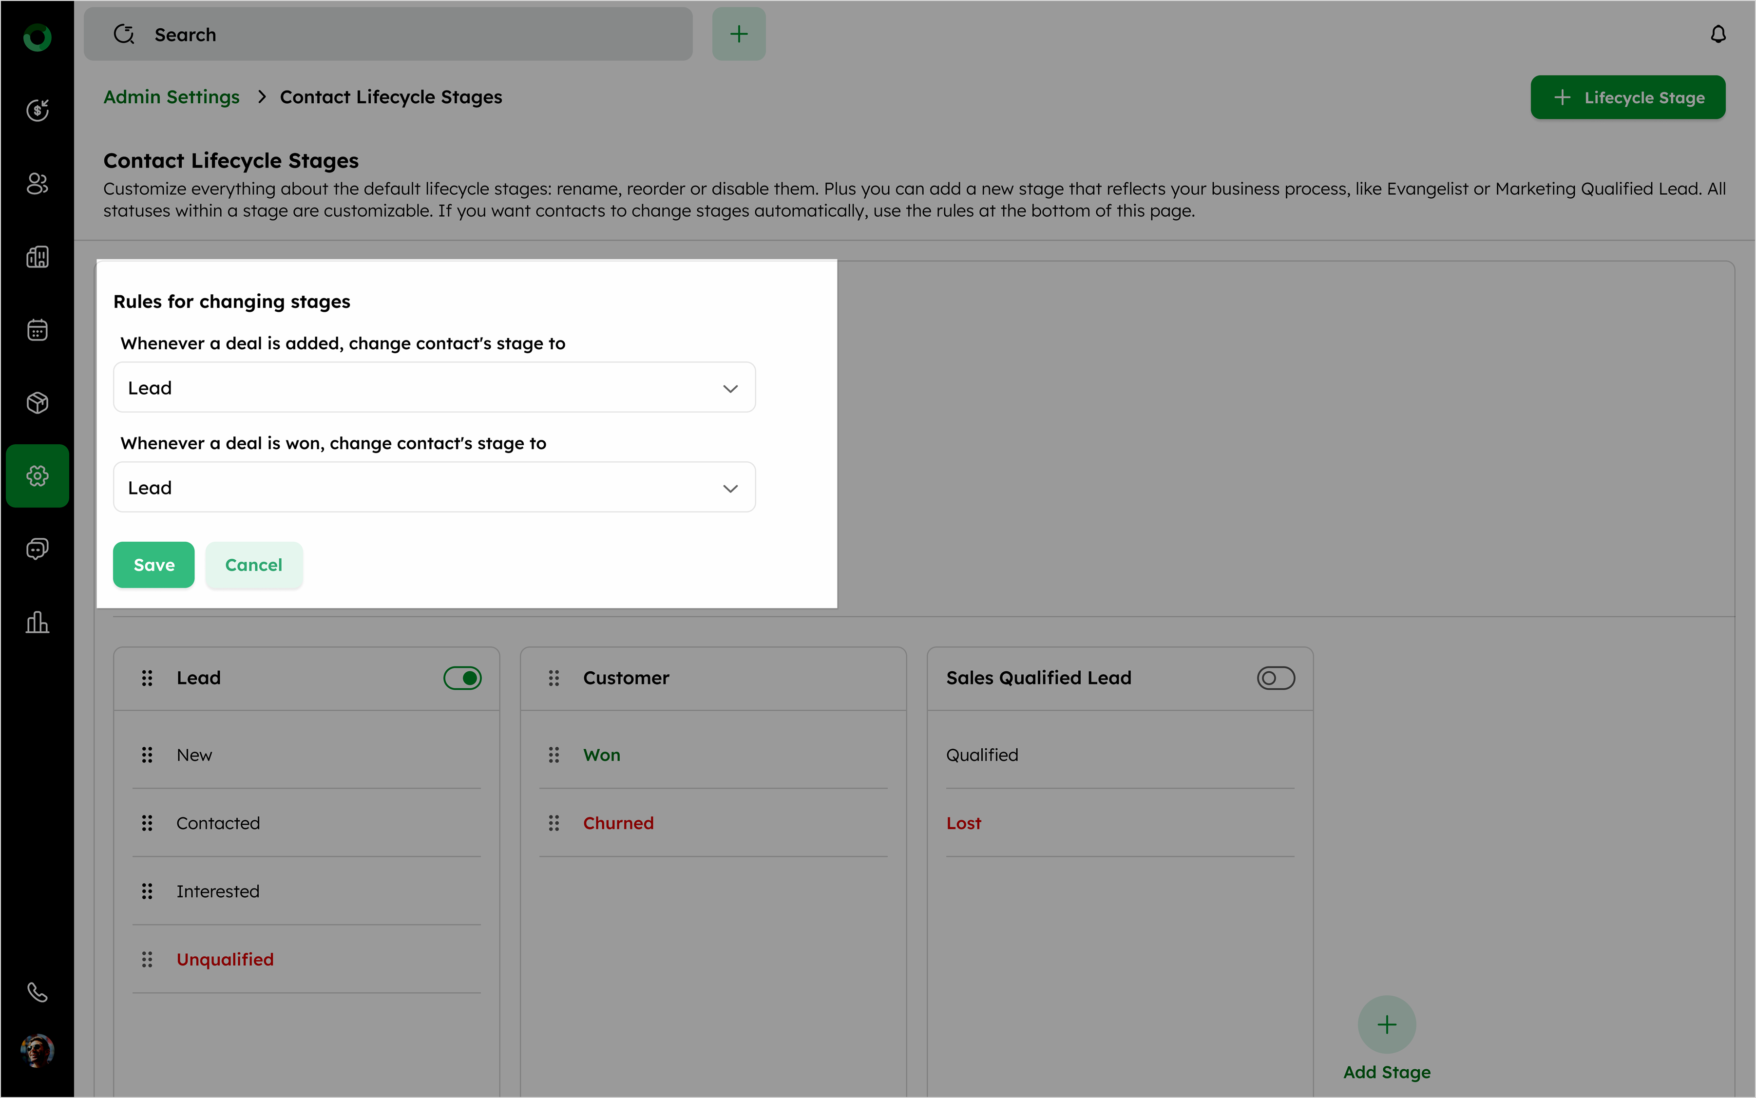Click the notifications bell icon
This screenshot has height=1098, width=1756.
click(x=1718, y=34)
